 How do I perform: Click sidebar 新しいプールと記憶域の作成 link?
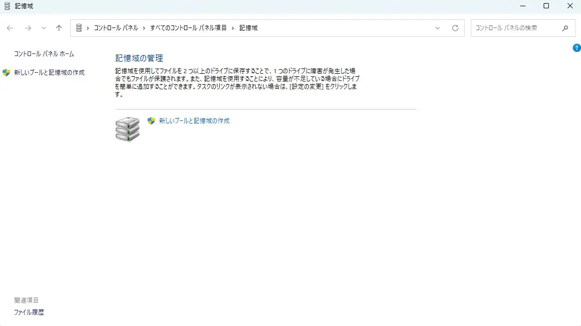pos(49,73)
